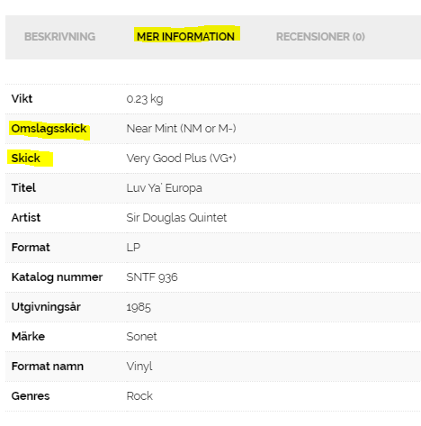This screenshot has width=421, height=426.
Task: Click the Omslagsskick label
Action: point(49,129)
